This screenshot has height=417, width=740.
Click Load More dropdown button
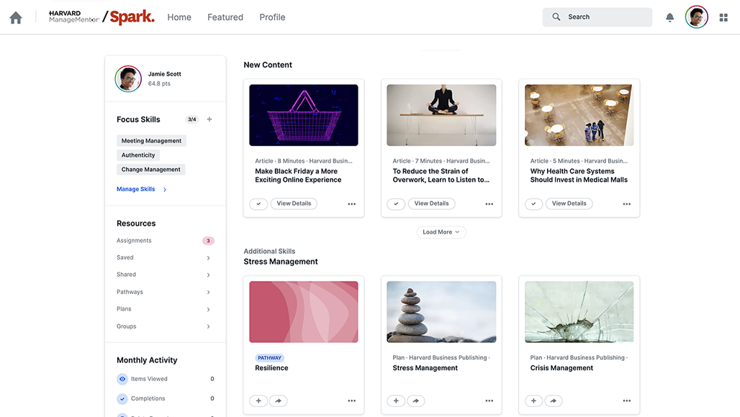[x=441, y=232]
